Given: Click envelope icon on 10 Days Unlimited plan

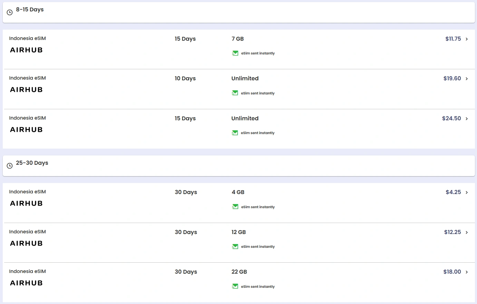Looking at the screenshot, I should pyautogui.click(x=235, y=93).
